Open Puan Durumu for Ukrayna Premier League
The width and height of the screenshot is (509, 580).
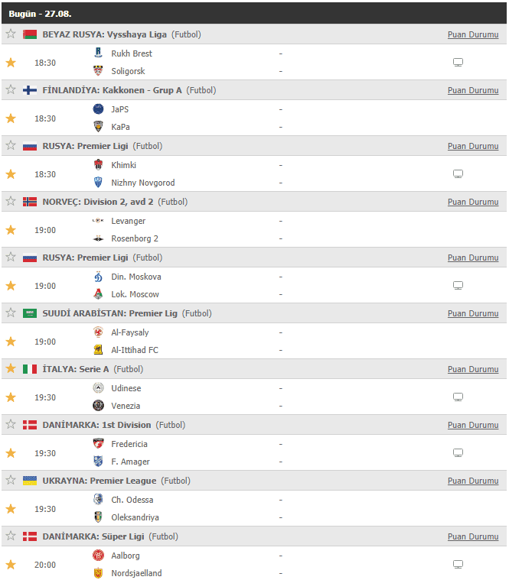(473, 481)
